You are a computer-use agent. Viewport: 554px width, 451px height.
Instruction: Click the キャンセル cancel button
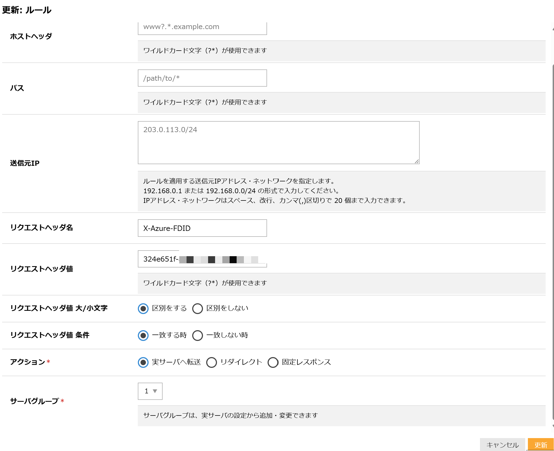click(x=502, y=445)
